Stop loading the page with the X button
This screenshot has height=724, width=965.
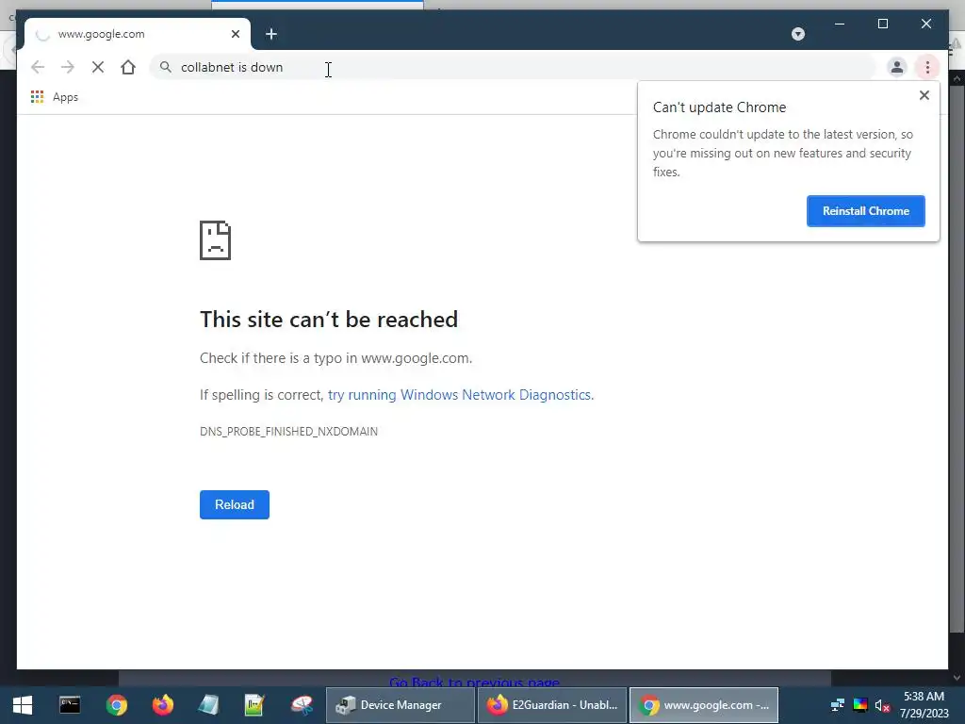[x=98, y=67]
